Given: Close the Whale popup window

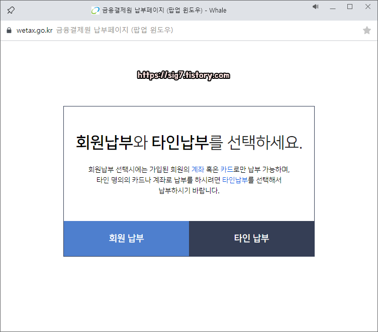Looking at the screenshot, I should (x=367, y=7).
